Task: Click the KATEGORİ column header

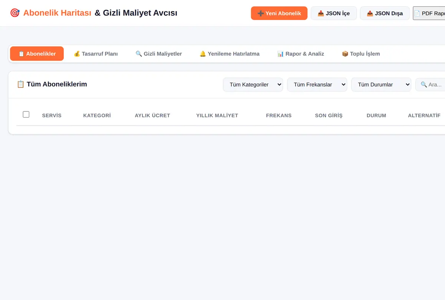Action: (97, 115)
